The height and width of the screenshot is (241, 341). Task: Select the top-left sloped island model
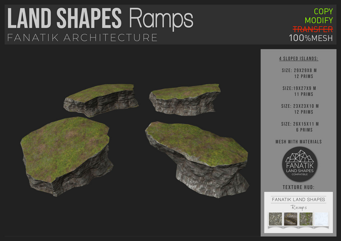[101, 100]
